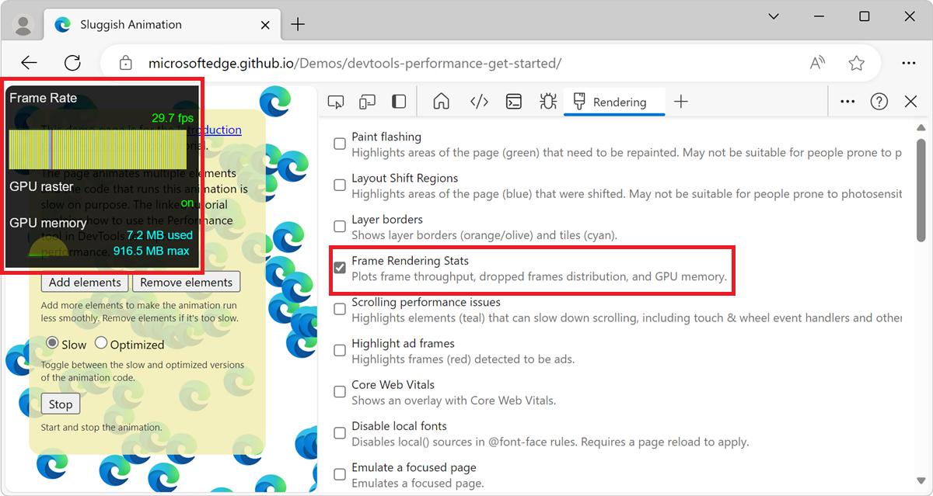Open DevTools help question mark icon
Image resolution: width=933 pixels, height=496 pixels.
click(879, 102)
